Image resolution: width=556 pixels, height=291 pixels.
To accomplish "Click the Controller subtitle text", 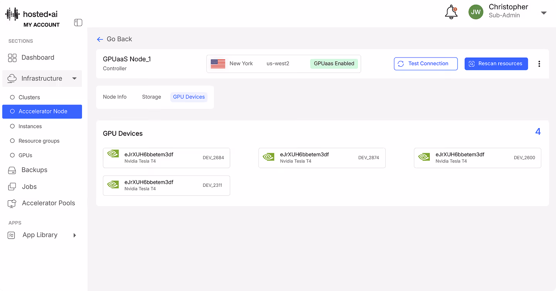I will pyautogui.click(x=115, y=68).
